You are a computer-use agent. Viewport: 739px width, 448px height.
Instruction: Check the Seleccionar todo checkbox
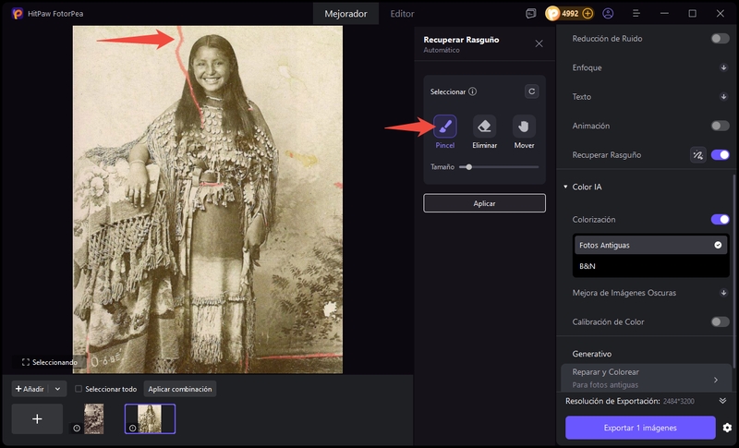[79, 389]
